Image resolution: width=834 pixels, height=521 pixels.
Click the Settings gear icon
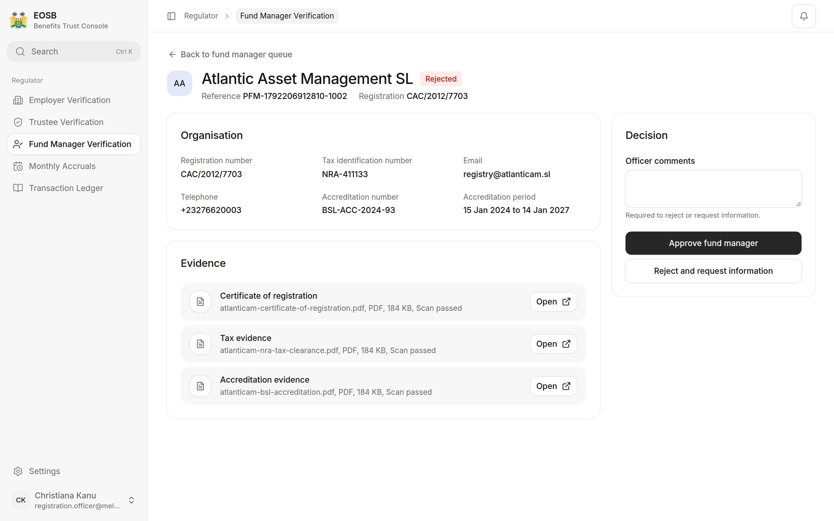[18, 471]
